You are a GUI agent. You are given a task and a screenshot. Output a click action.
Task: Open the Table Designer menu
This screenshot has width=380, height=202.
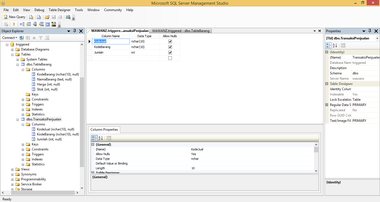tap(60, 10)
